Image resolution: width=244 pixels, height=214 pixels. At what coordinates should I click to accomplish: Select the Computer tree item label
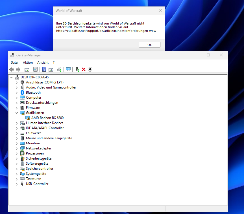[34, 98]
